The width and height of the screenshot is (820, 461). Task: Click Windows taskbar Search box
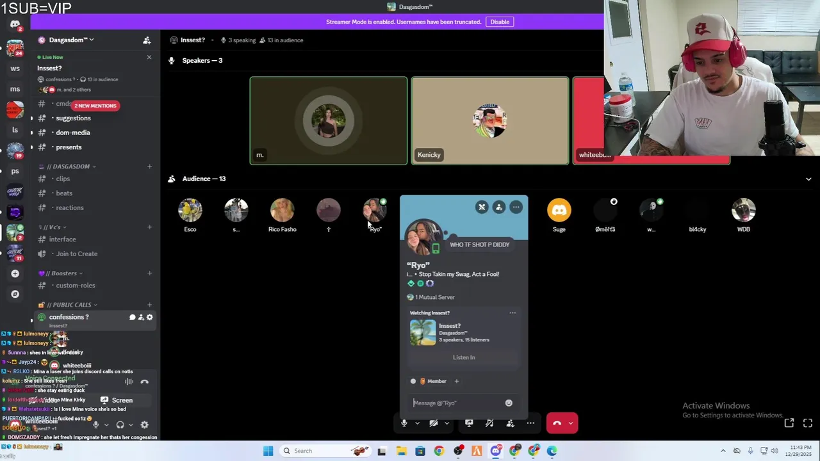(325, 451)
